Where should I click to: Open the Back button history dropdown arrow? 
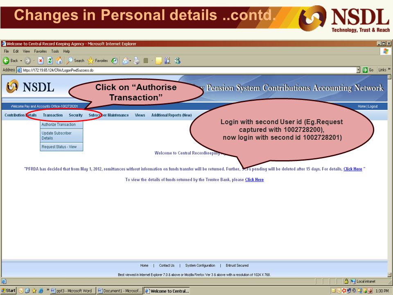pos(21,61)
